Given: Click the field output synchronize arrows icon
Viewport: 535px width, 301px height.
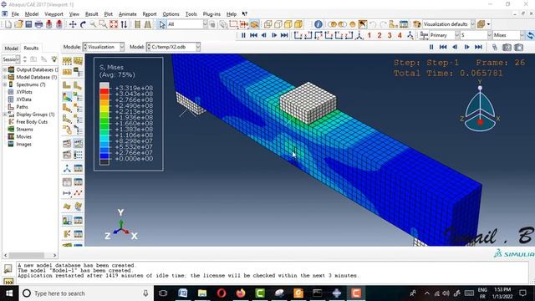Looking at the screenshot, I should coord(531,35).
